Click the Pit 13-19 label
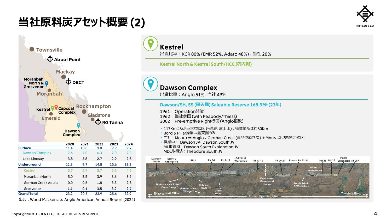392x220 pixels. (x=258, y=161)
